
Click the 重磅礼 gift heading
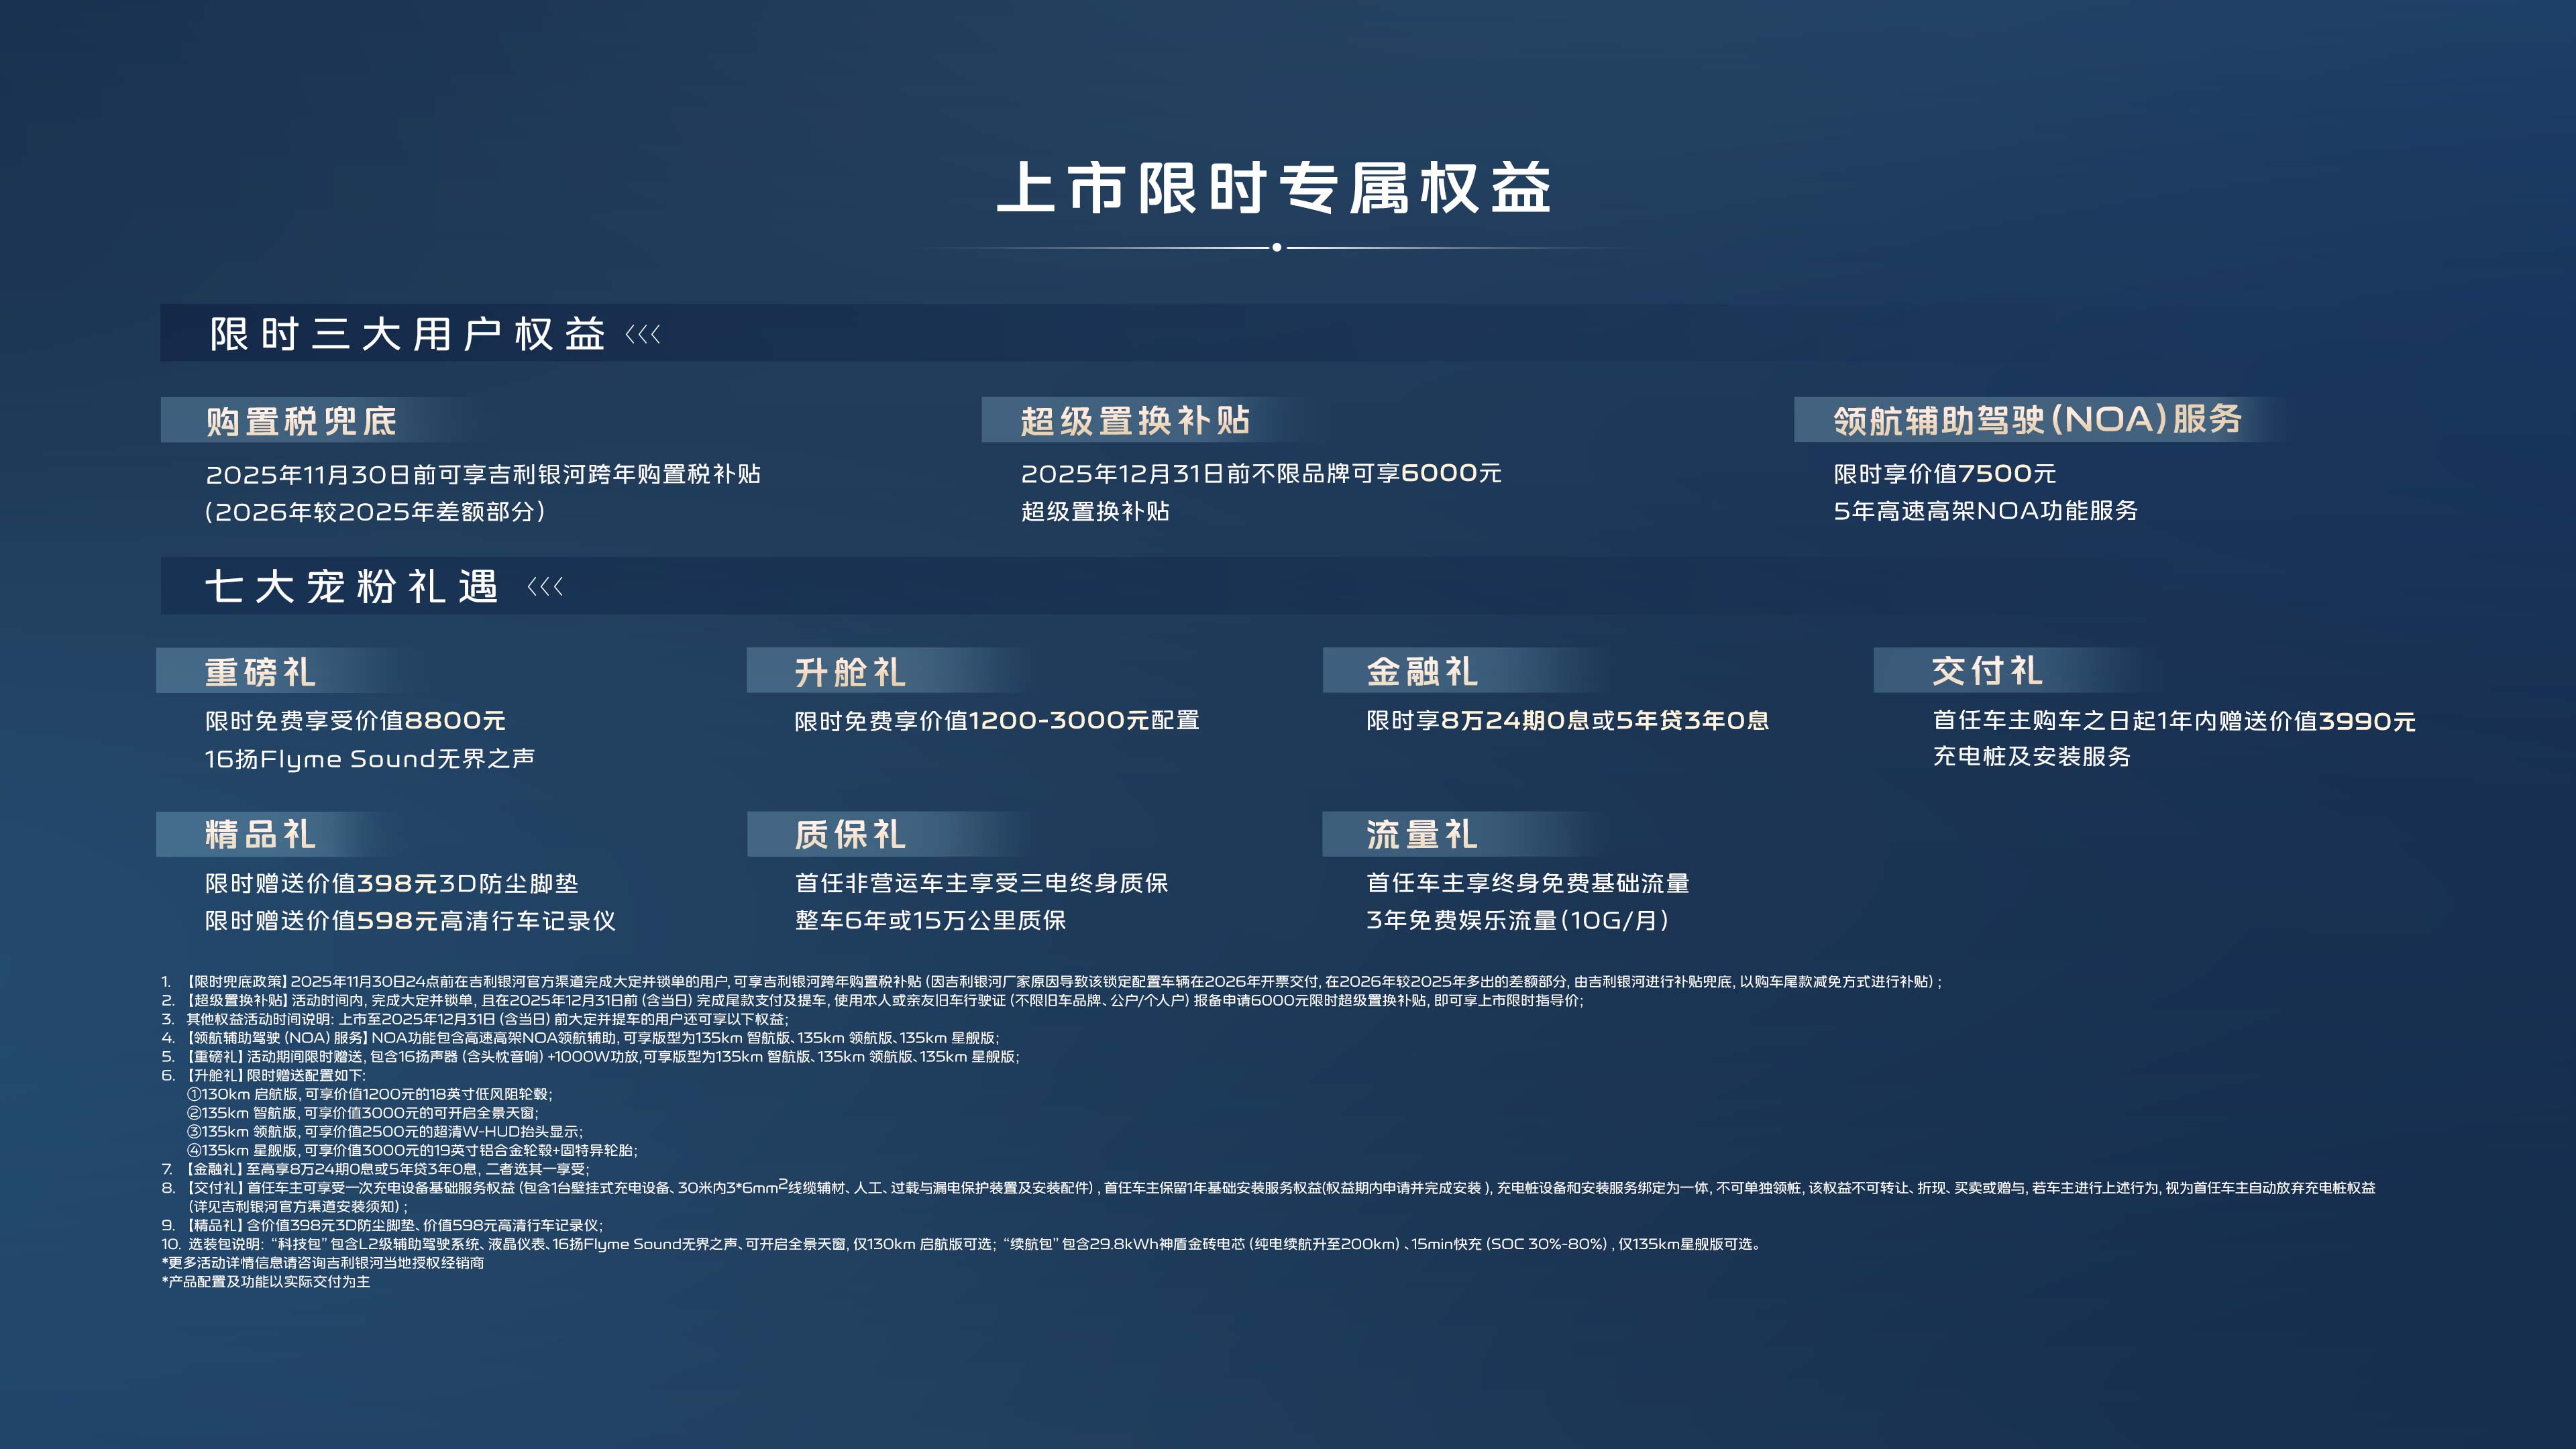(261, 671)
